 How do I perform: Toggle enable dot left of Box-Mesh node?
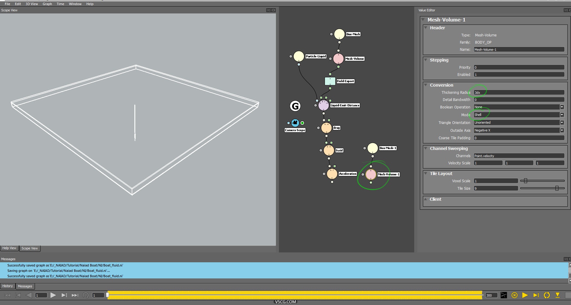click(331, 34)
